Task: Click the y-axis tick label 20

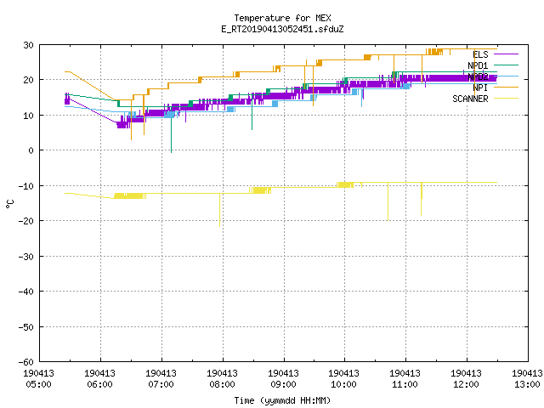Action: pos(28,80)
